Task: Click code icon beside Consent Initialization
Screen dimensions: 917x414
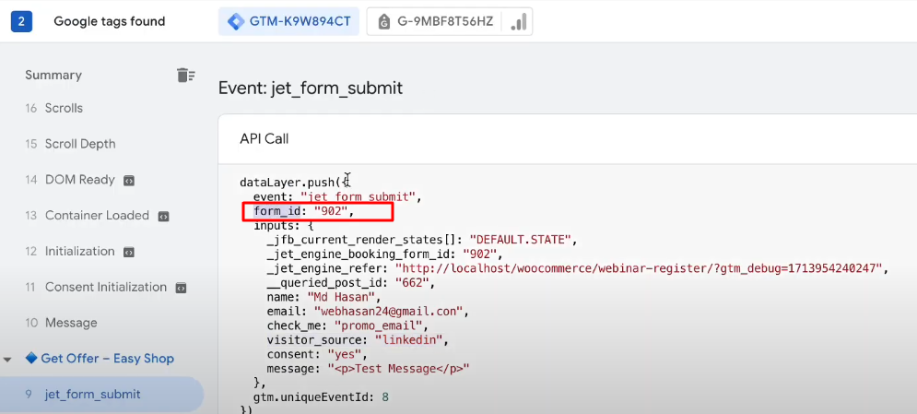Action: click(182, 288)
